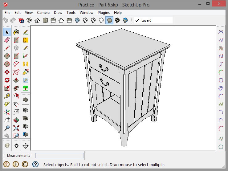This screenshot has width=228, height=171.
Task: Open the Plugins menu
Action: tap(104, 13)
